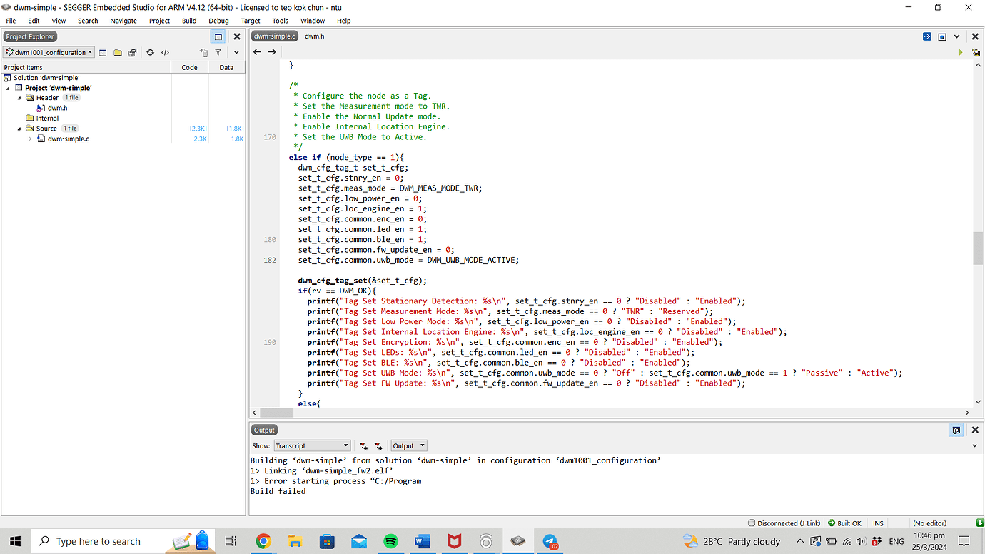Click the blue dotted-arrow icon in editor header
Viewport: 985px width, 554px height.
pos(927,36)
